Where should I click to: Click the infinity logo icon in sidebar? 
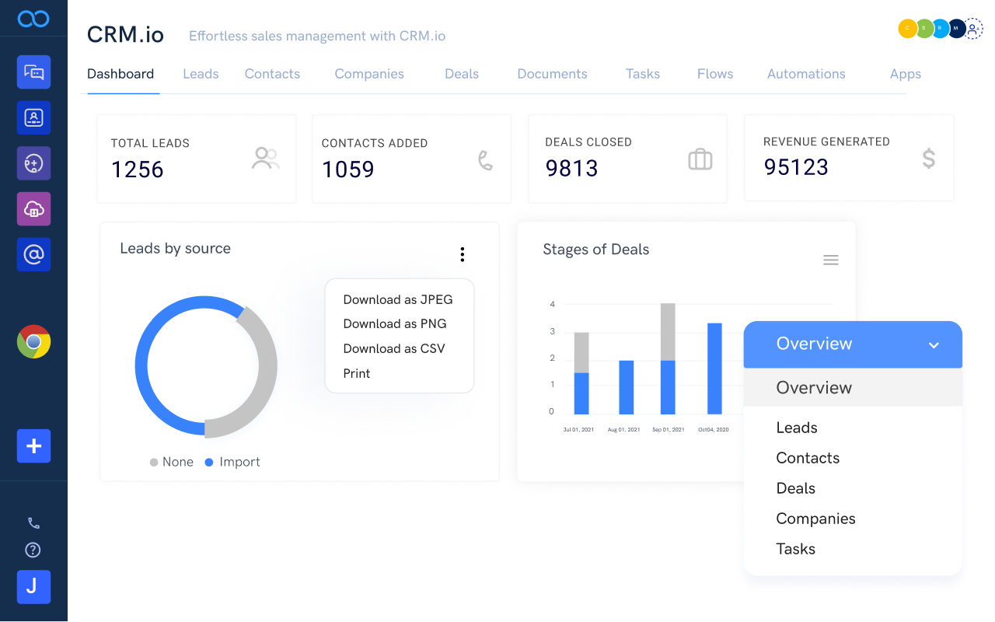(33, 18)
